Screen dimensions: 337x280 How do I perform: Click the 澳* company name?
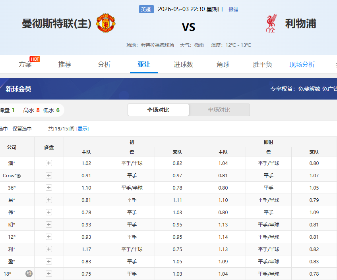click(12, 163)
